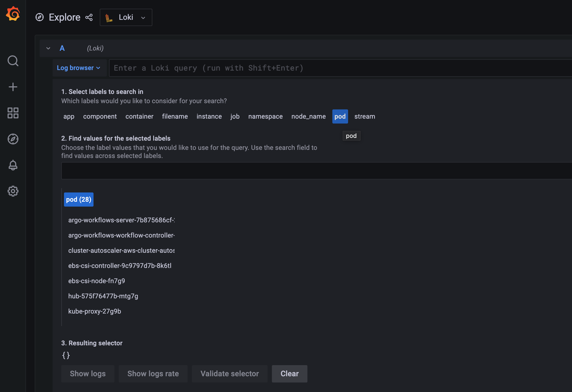Click the compass icon beside Explore title

pyautogui.click(x=40, y=17)
